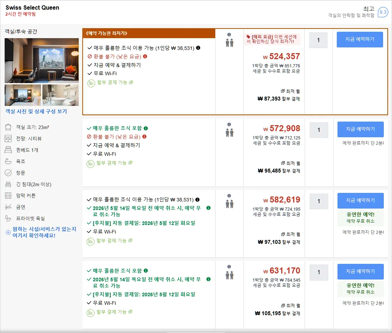Open info icon next to ₩572,908 row's 조식 포함
This screenshot has height=333, width=392.
click(x=146, y=128)
